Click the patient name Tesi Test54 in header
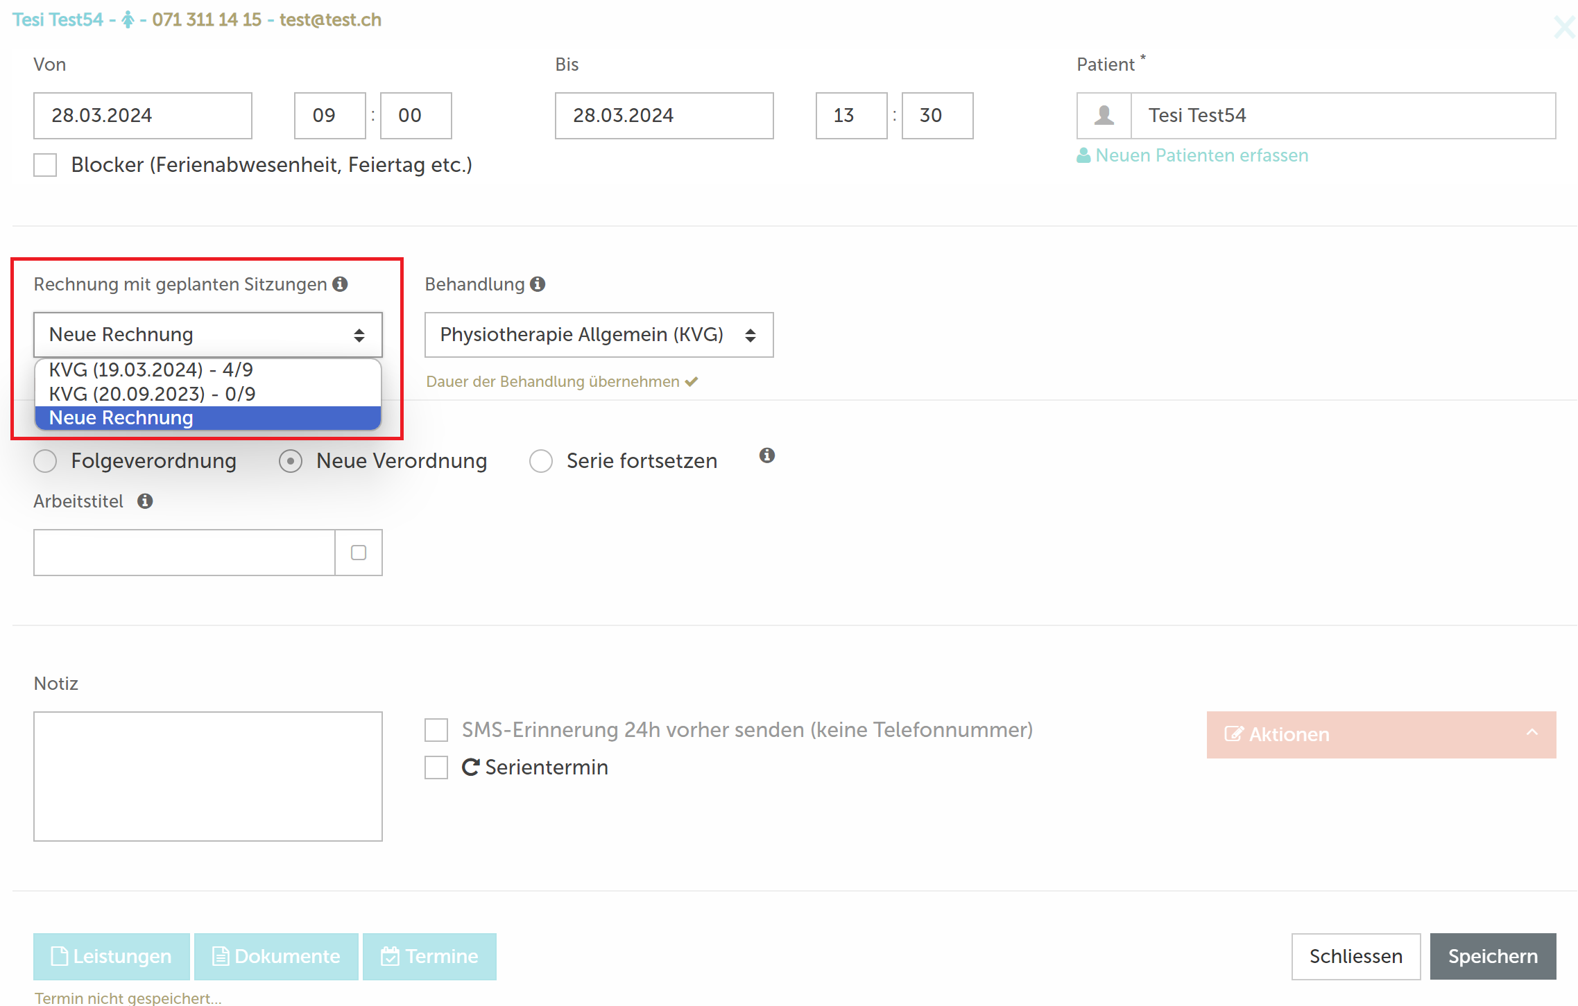 pos(58,20)
